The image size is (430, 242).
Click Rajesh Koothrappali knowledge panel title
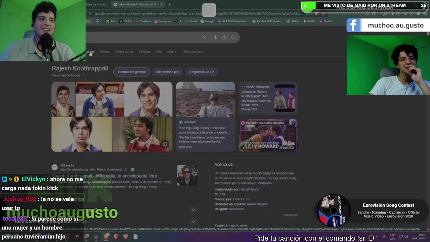[80, 68]
